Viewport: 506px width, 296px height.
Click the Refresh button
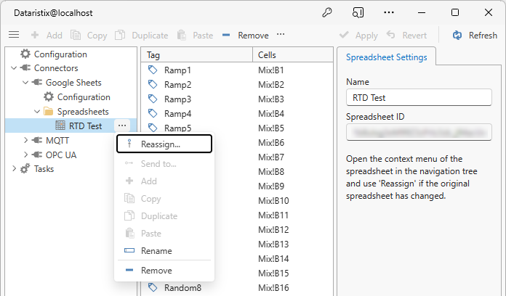pos(475,35)
